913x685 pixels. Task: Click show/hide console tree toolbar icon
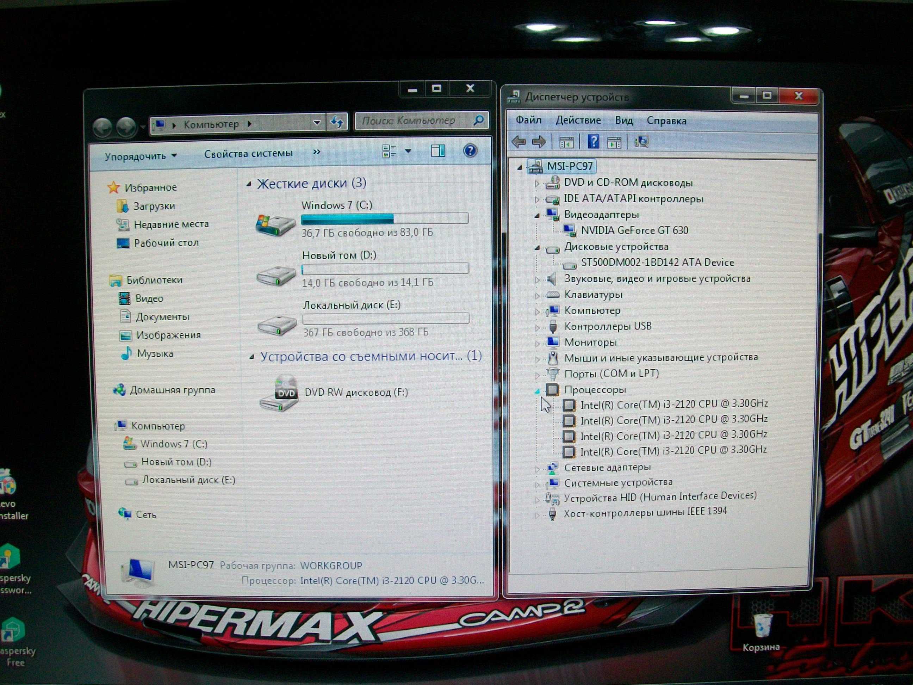(566, 142)
